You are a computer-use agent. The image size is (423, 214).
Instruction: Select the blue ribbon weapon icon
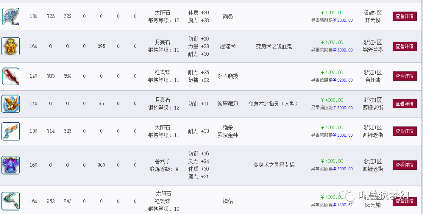tap(11, 131)
